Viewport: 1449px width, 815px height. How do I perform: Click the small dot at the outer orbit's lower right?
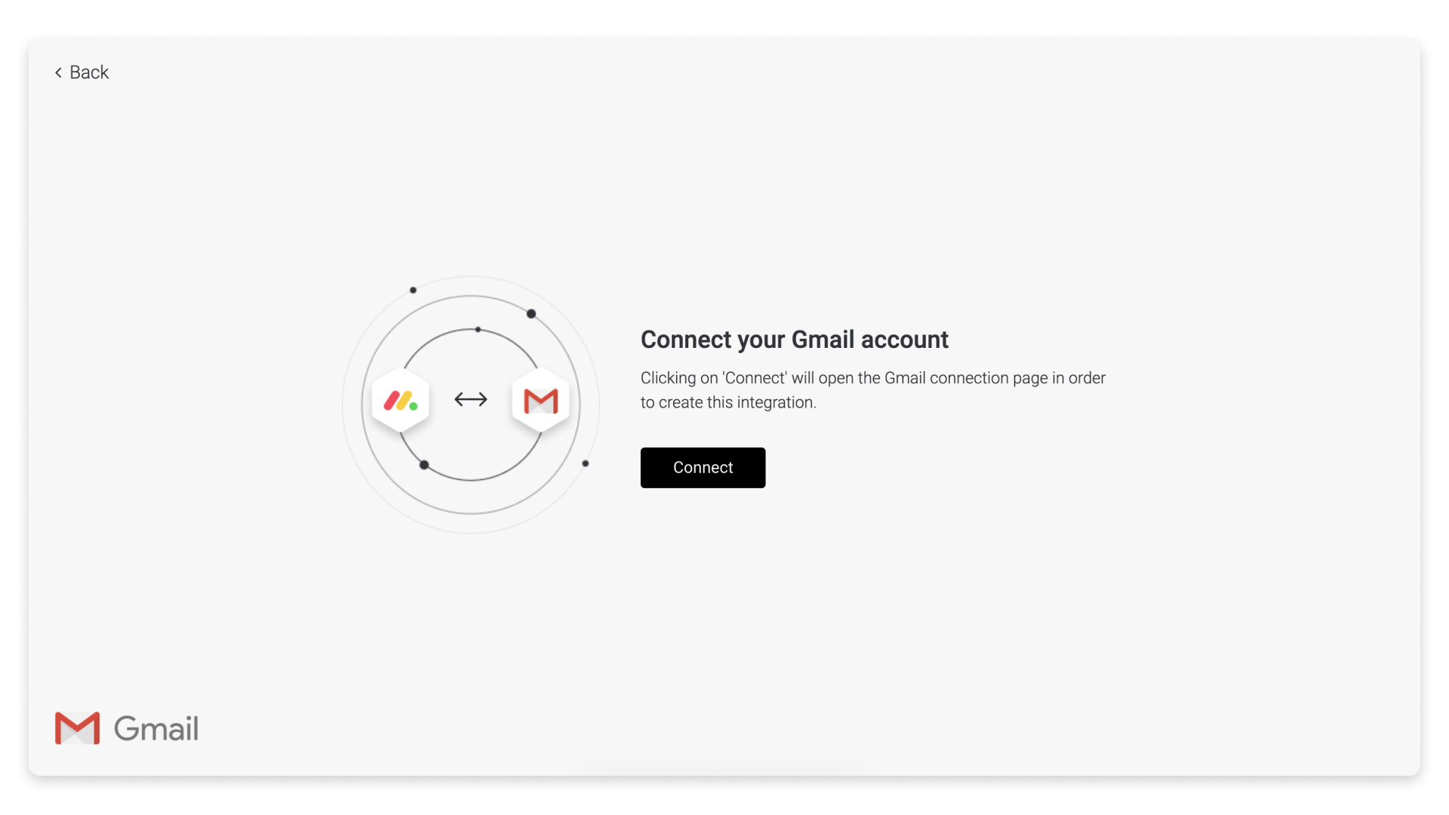coord(586,463)
